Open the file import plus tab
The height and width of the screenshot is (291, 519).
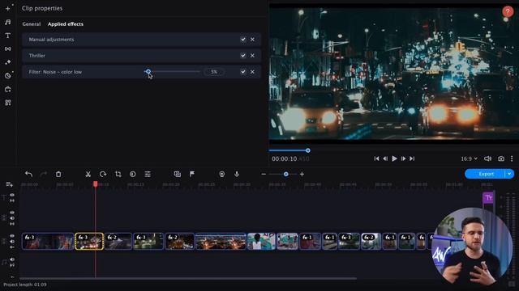[x=7, y=8]
